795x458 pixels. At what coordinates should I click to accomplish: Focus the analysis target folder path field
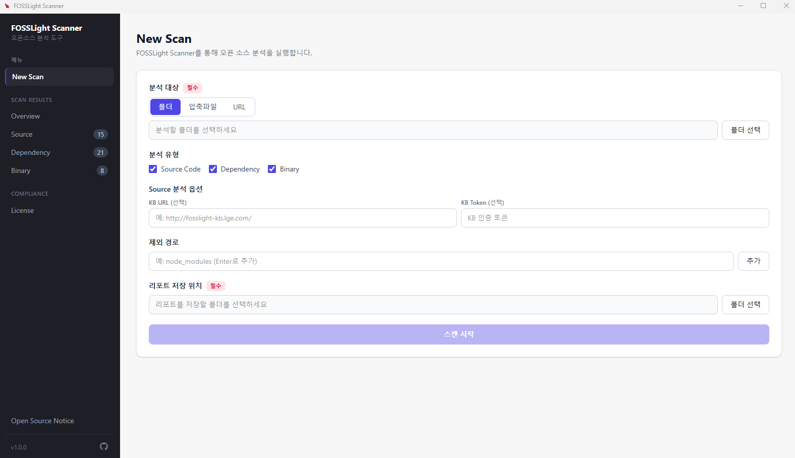pyautogui.click(x=433, y=130)
